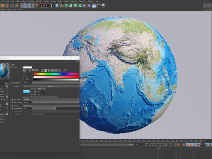212x159 pixels.
Task: Click the Blur Offset value field
Action: (41, 91)
